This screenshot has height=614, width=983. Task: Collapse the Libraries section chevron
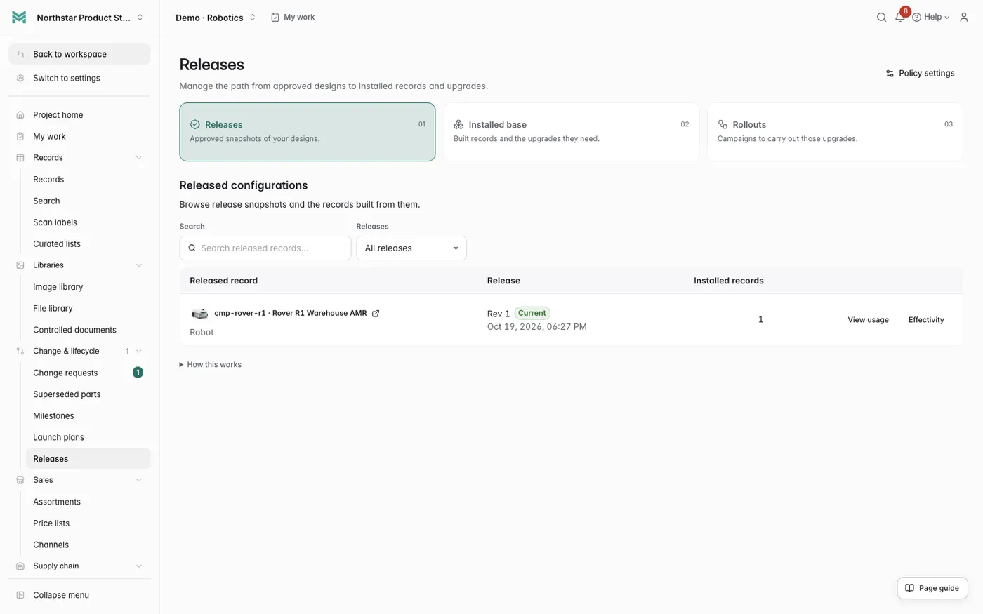[x=138, y=265]
